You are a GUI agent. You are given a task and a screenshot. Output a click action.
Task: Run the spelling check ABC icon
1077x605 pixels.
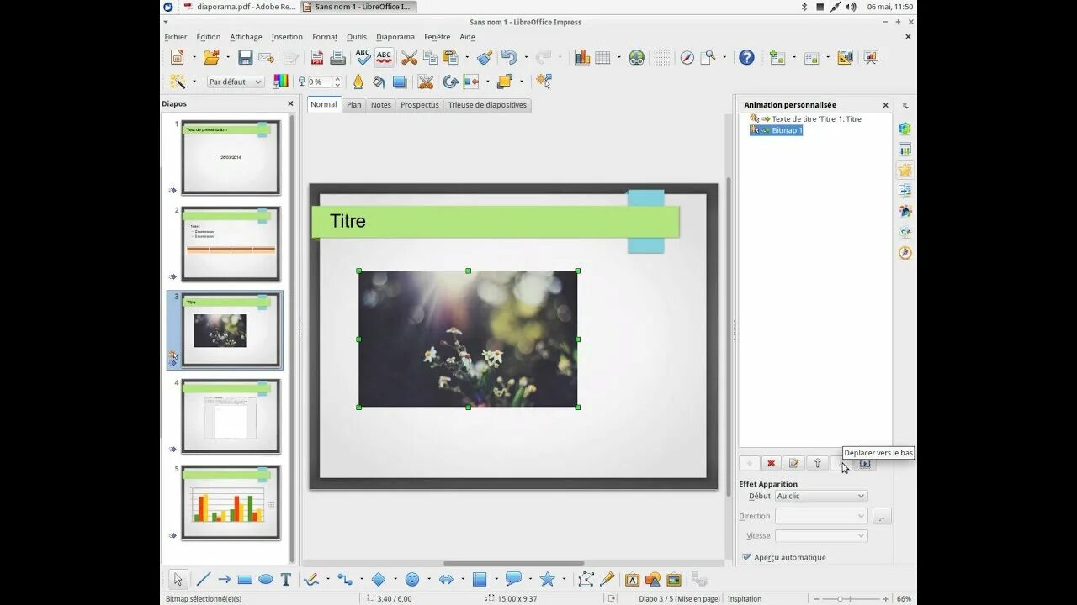click(363, 57)
